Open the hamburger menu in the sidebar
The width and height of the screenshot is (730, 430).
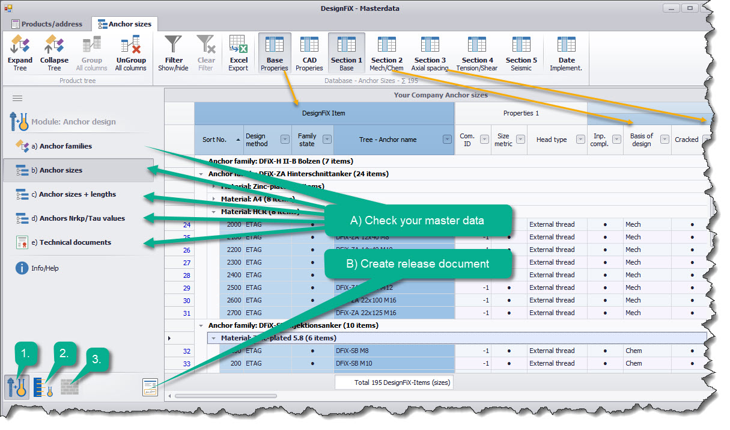17,98
